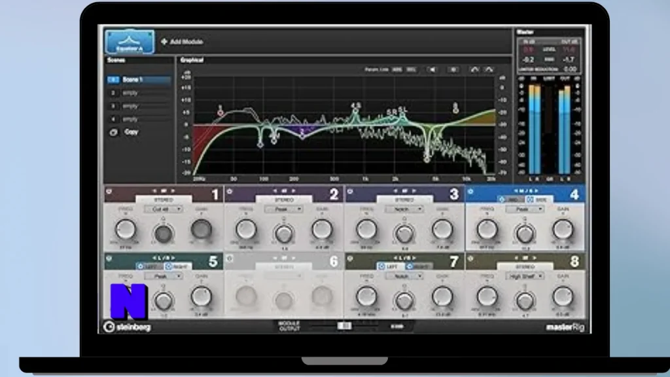
Task: Click band 1 previous channel mode arrow
Action: pyautogui.click(x=154, y=191)
